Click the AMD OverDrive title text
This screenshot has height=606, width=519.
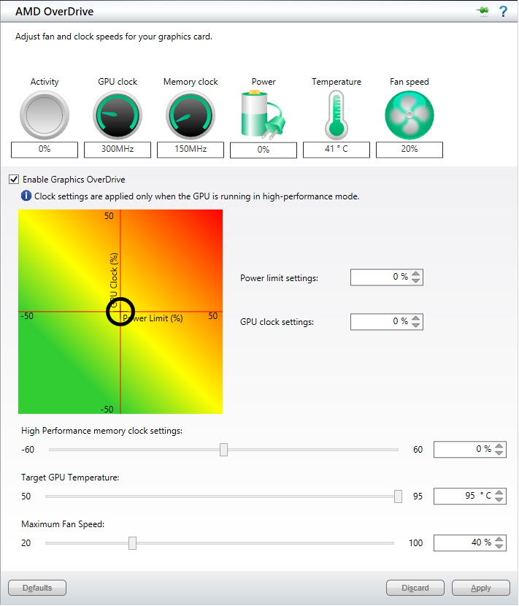tap(55, 12)
